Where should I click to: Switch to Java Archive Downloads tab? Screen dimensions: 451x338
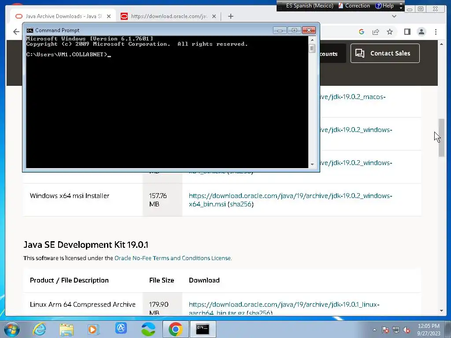pyautogui.click(x=63, y=16)
